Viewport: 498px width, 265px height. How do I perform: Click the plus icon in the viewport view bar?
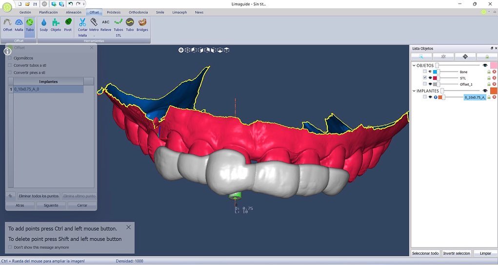click(181, 50)
